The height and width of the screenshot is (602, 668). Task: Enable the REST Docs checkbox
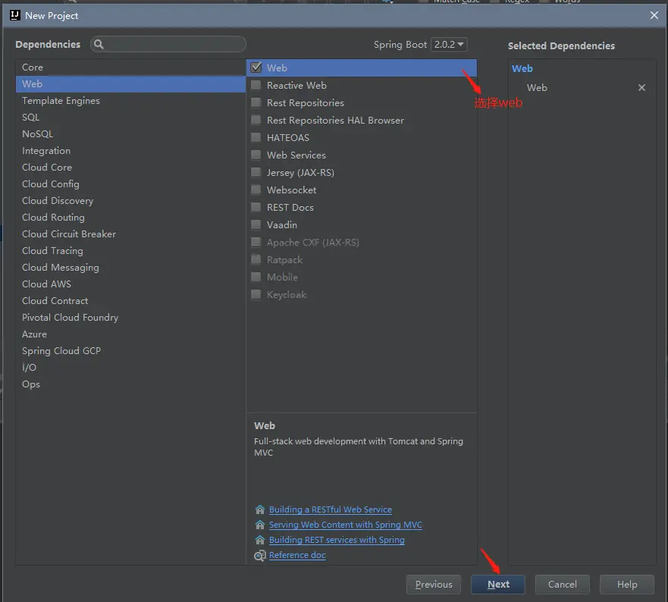(256, 207)
